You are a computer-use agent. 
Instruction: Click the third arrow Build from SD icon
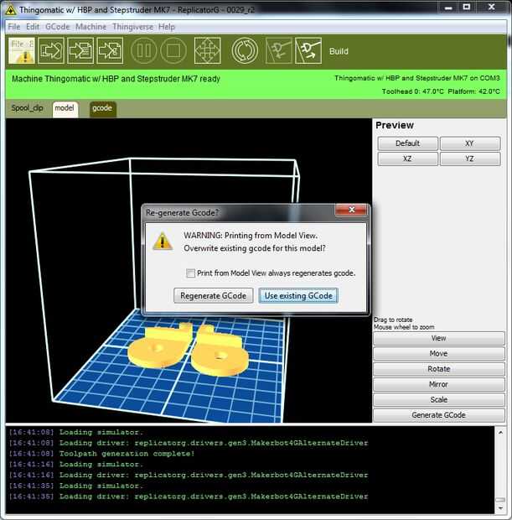[110, 50]
